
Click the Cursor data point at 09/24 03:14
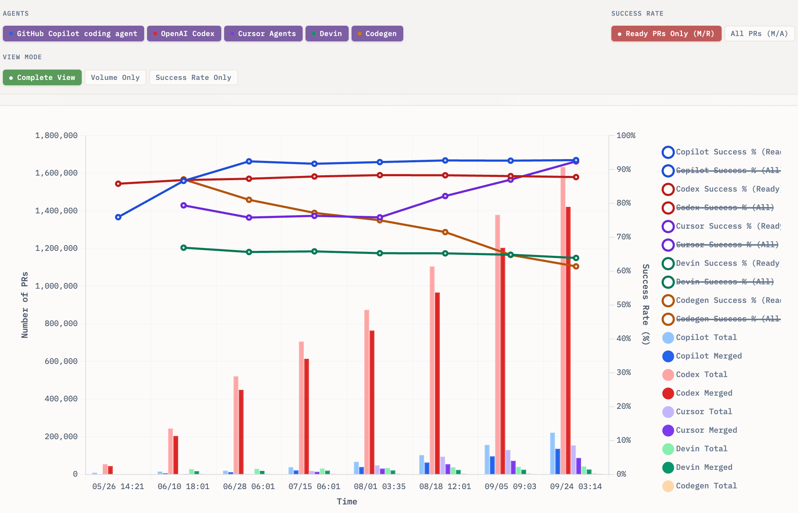point(576,162)
